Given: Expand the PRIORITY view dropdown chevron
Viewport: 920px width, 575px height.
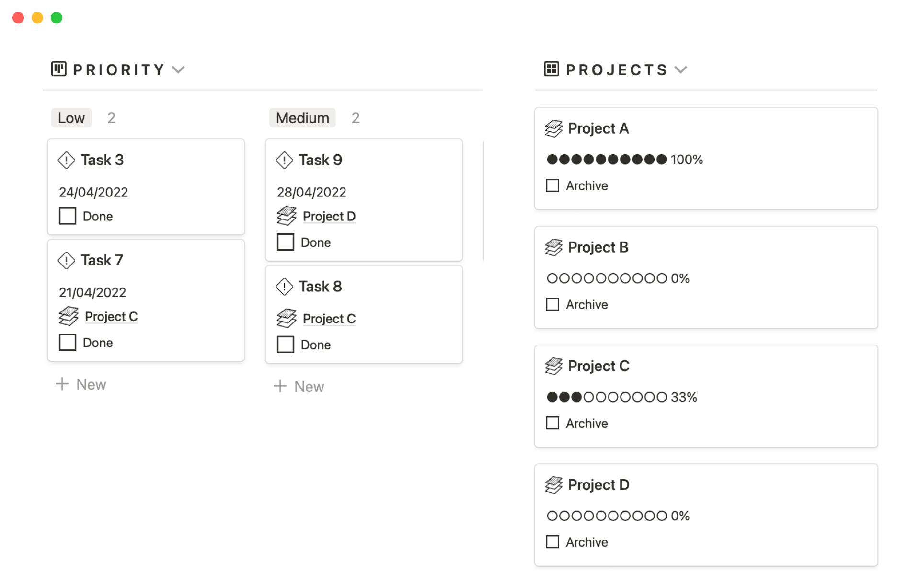Looking at the screenshot, I should pos(178,70).
